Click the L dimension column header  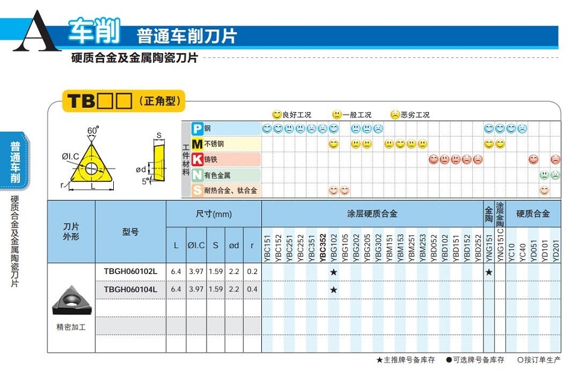point(176,246)
